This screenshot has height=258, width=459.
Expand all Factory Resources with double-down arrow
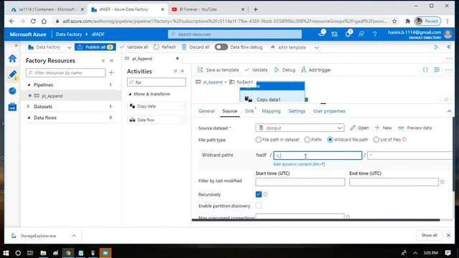tap(103, 61)
